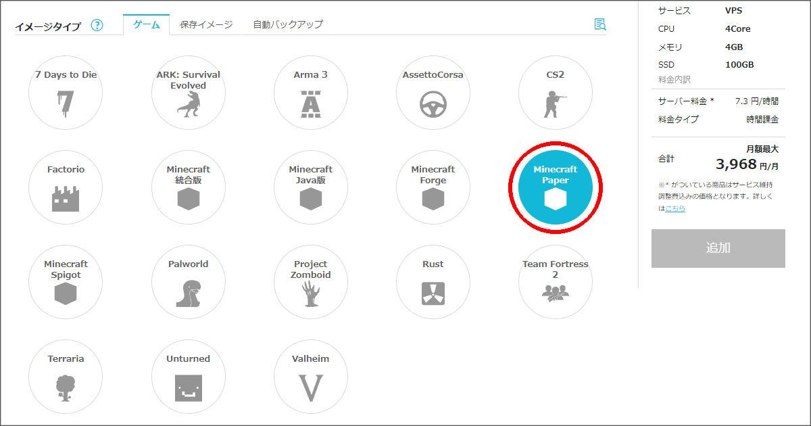Click the 7.3 円/時間 server fee
This screenshot has height=426, width=811.
click(x=757, y=101)
